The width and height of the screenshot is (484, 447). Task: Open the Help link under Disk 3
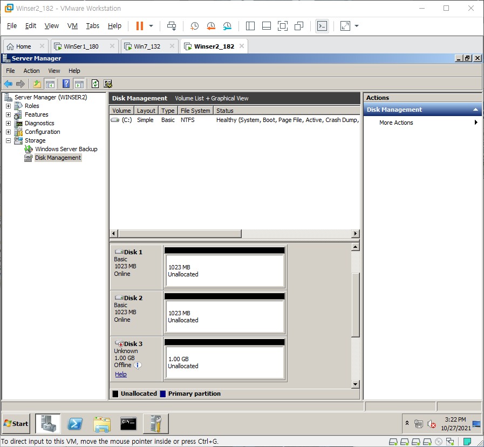click(x=121, y=374)
